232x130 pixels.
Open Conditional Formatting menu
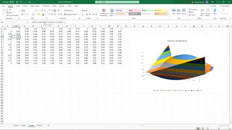104,12
